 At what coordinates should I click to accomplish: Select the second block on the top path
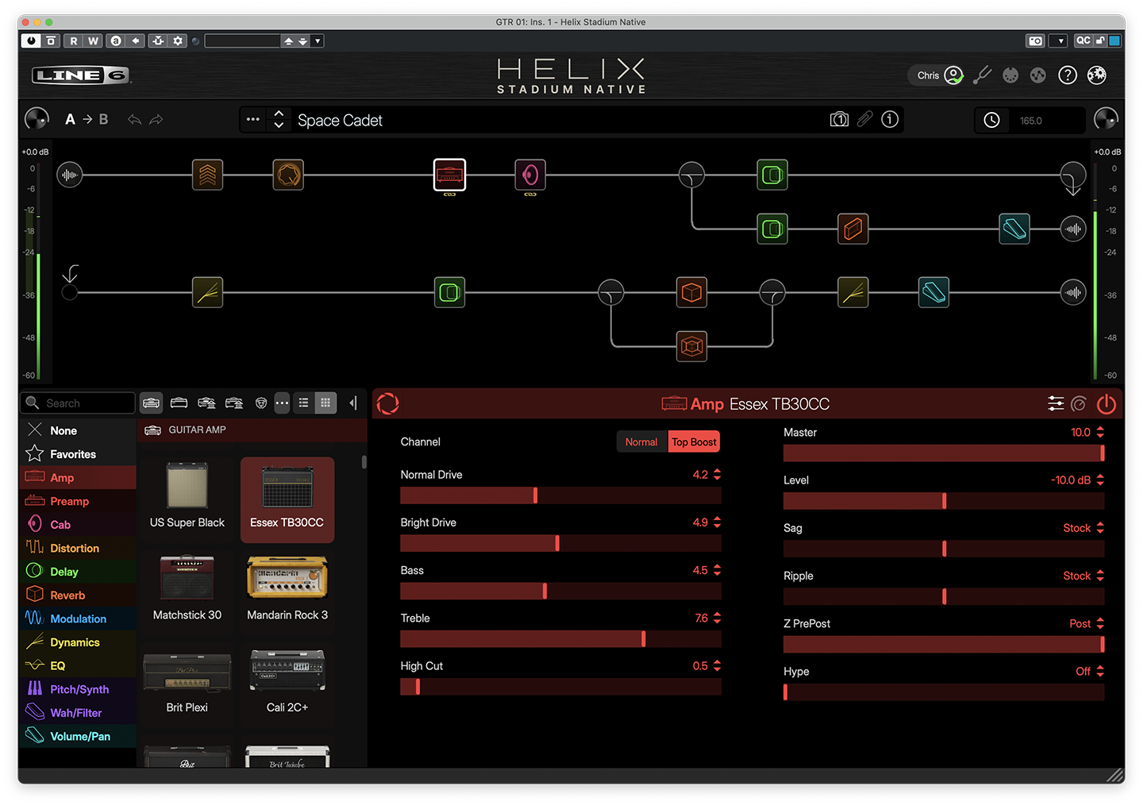[288, 175]
